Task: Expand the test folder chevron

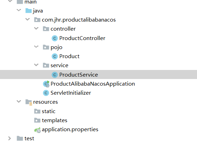Action: (9, 139)
